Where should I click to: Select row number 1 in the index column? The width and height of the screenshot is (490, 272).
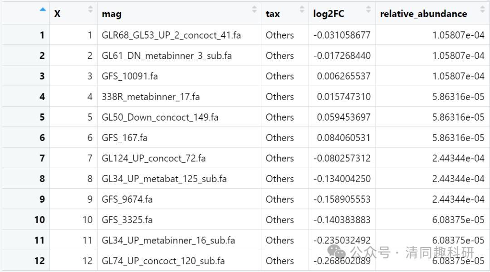click(x=42, y=35)
